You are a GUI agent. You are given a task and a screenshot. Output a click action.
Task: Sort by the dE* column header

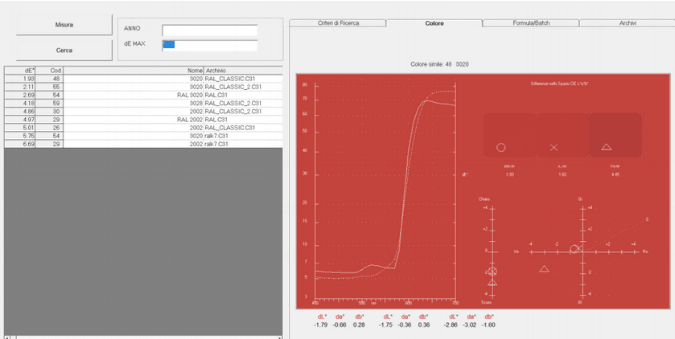pyautogui.click(x=20, y=71)
